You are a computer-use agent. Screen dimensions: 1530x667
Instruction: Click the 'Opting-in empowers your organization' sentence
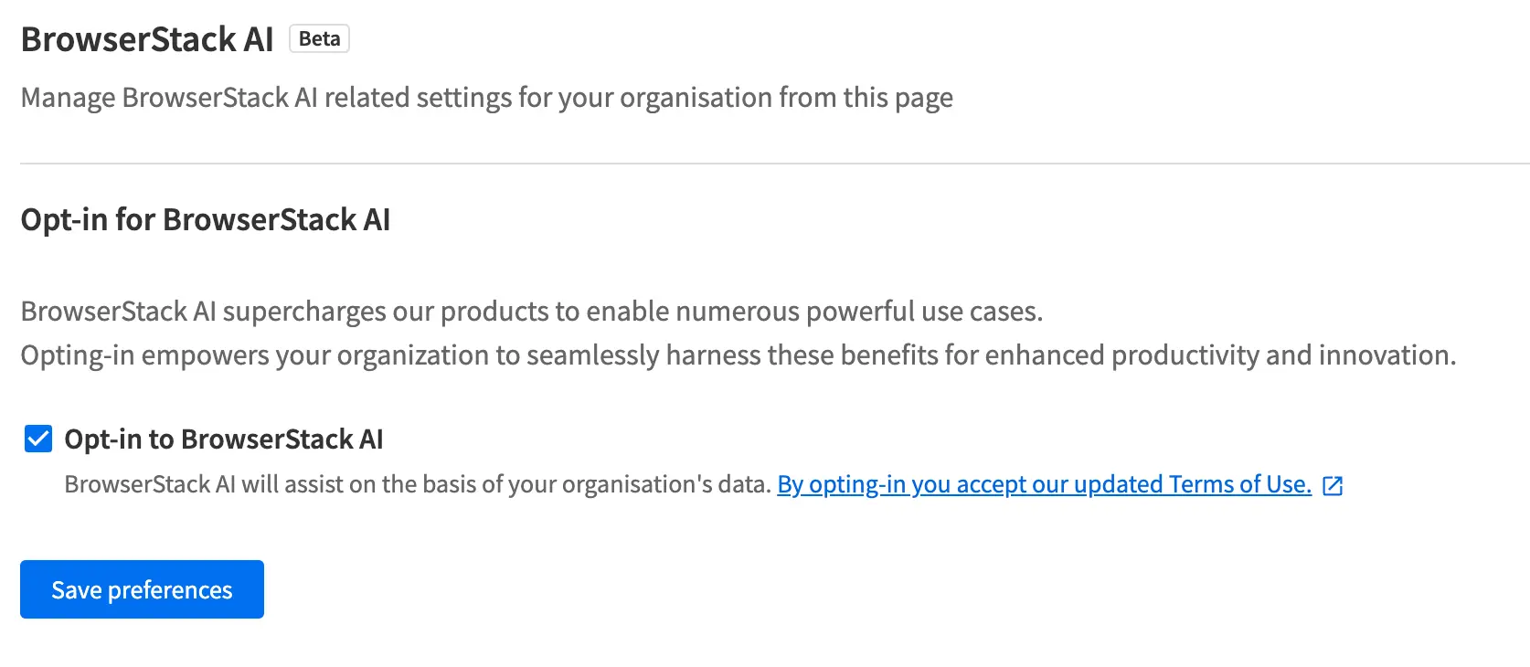pos(738,355)
